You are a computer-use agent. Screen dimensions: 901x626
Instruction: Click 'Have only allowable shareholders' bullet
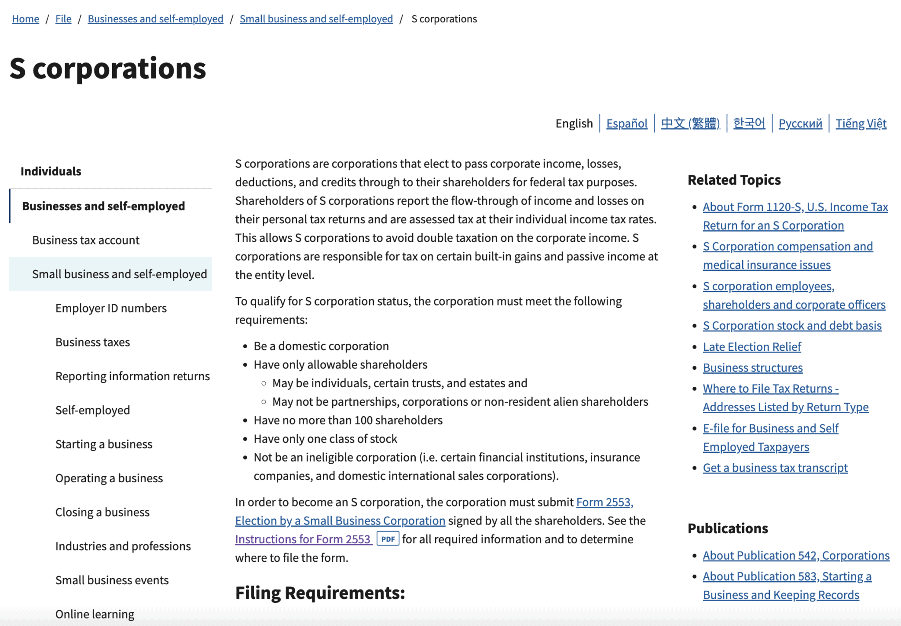[341, 365]
